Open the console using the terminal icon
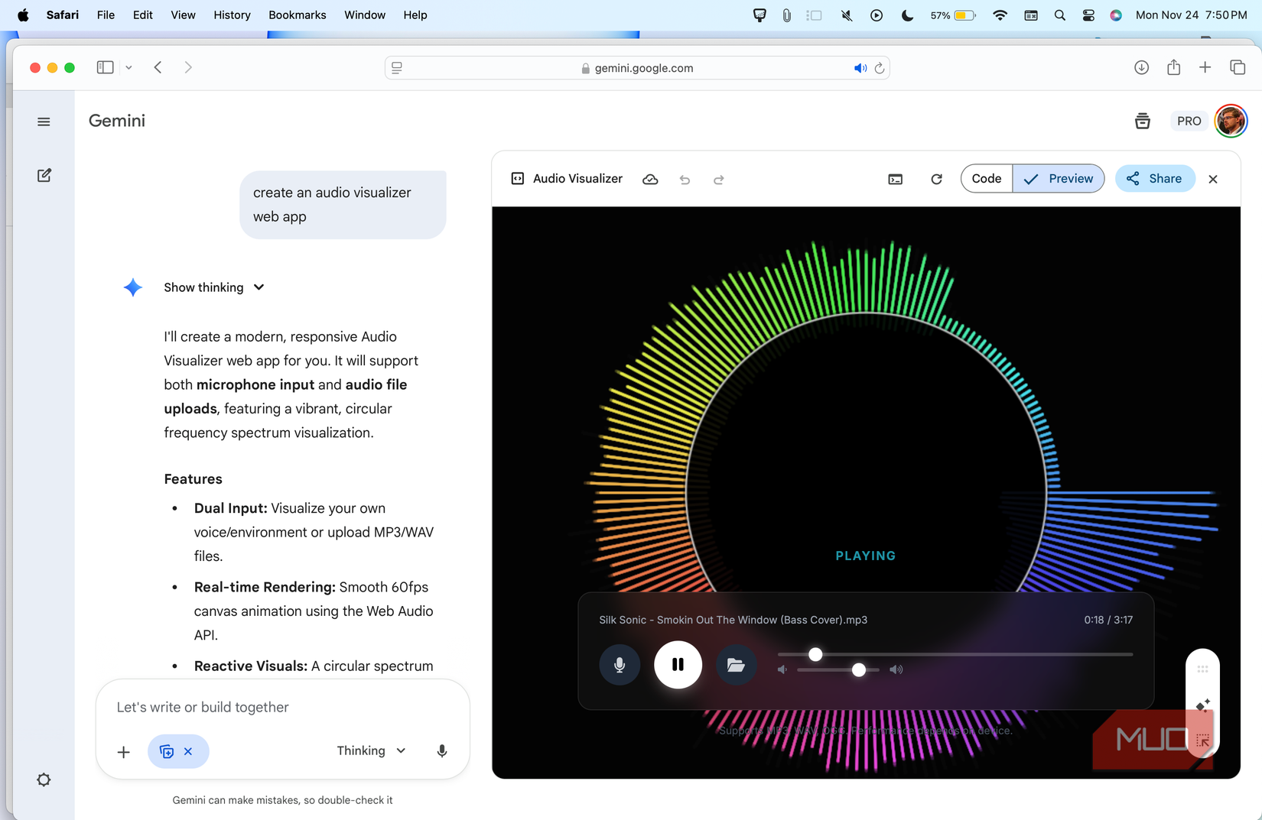1262x820 pixels. coord(895,179)
